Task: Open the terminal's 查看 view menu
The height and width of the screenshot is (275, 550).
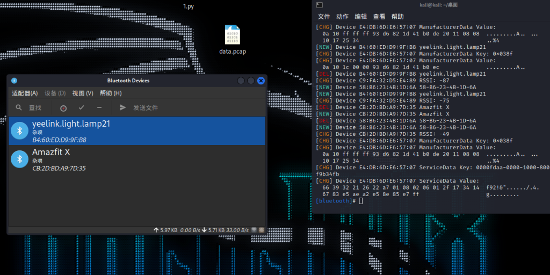Action: tap(379, 17)
